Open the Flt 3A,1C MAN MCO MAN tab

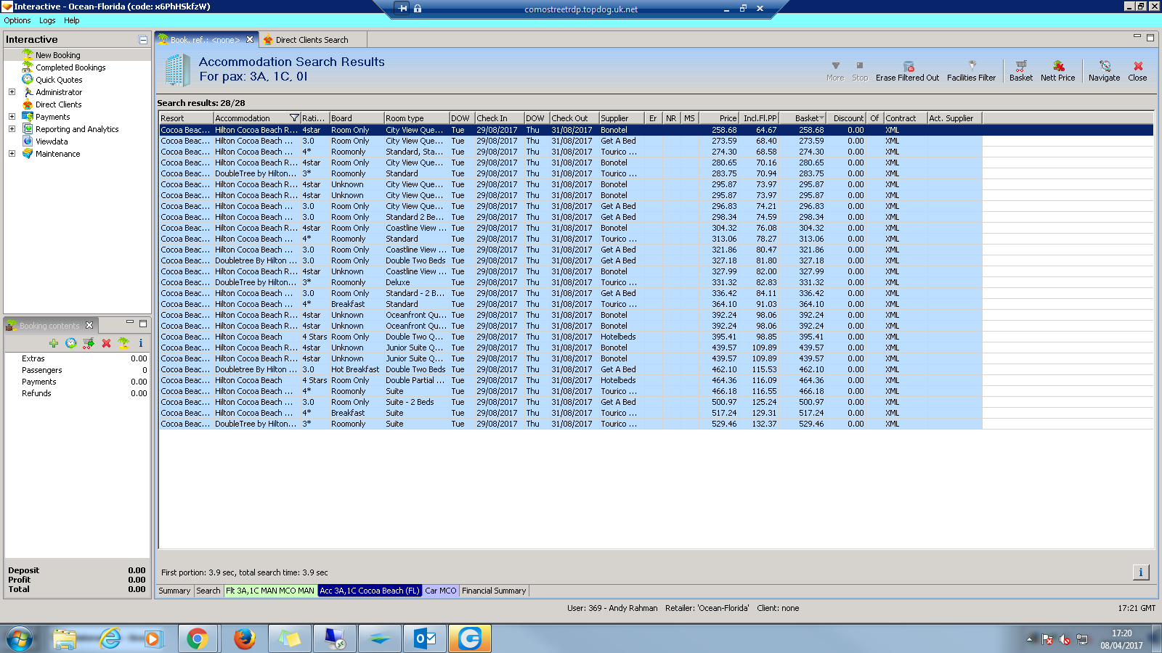[x=270, y=591]
